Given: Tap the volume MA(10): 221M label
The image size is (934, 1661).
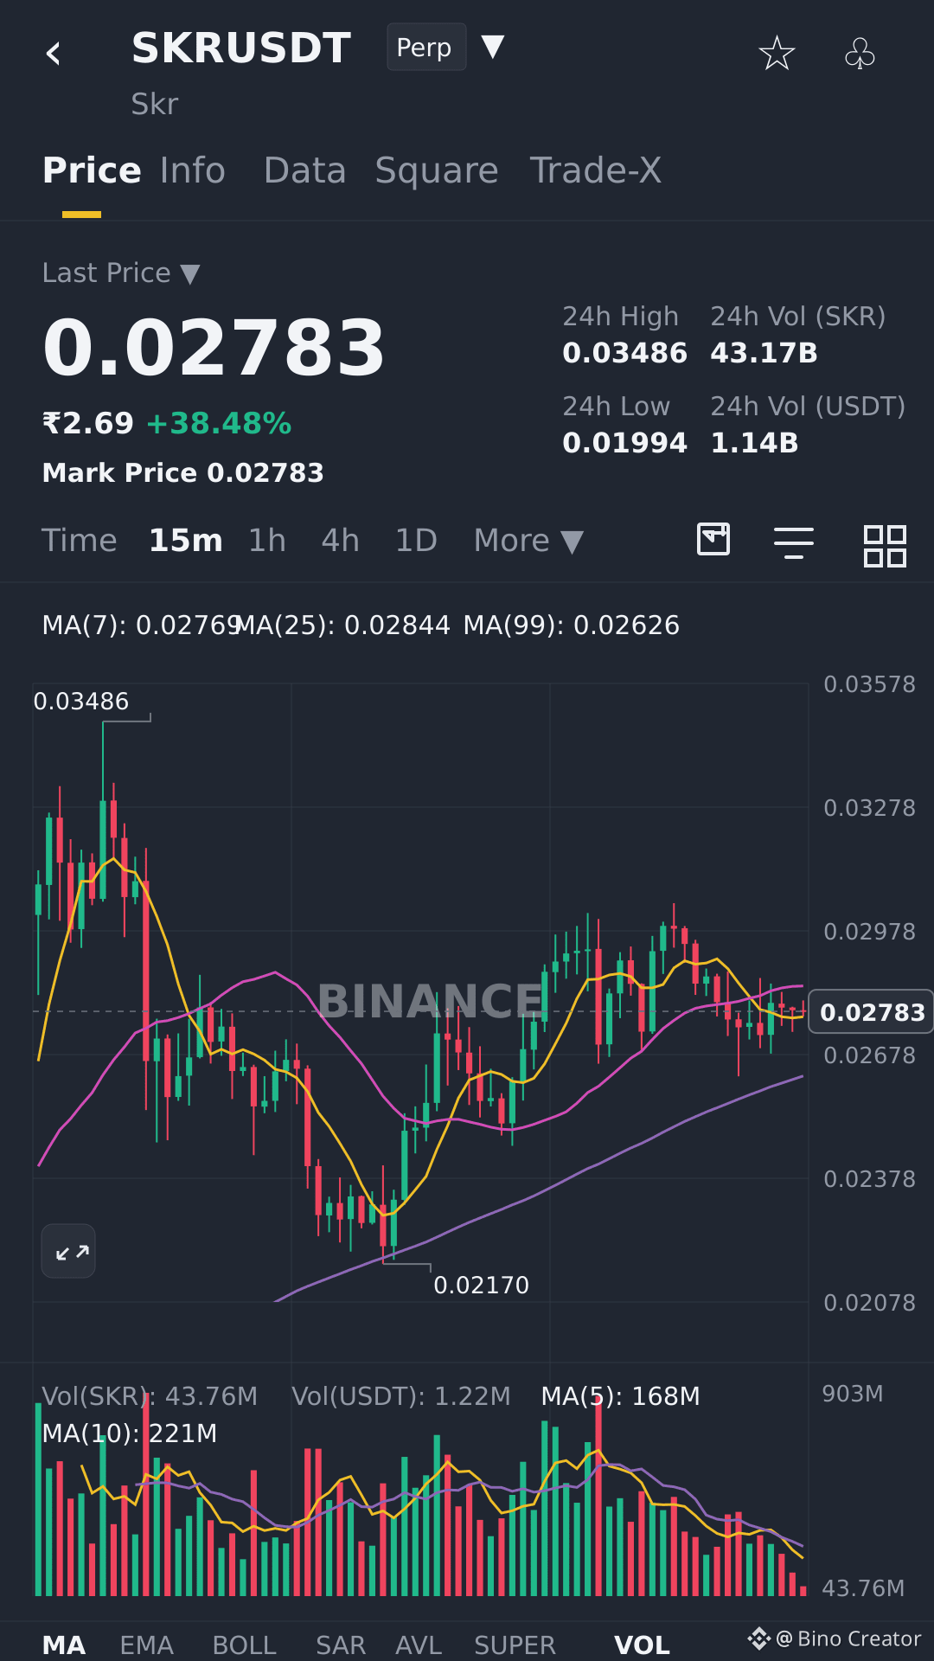Looking at the screenshot, I should coord(130,1433).
